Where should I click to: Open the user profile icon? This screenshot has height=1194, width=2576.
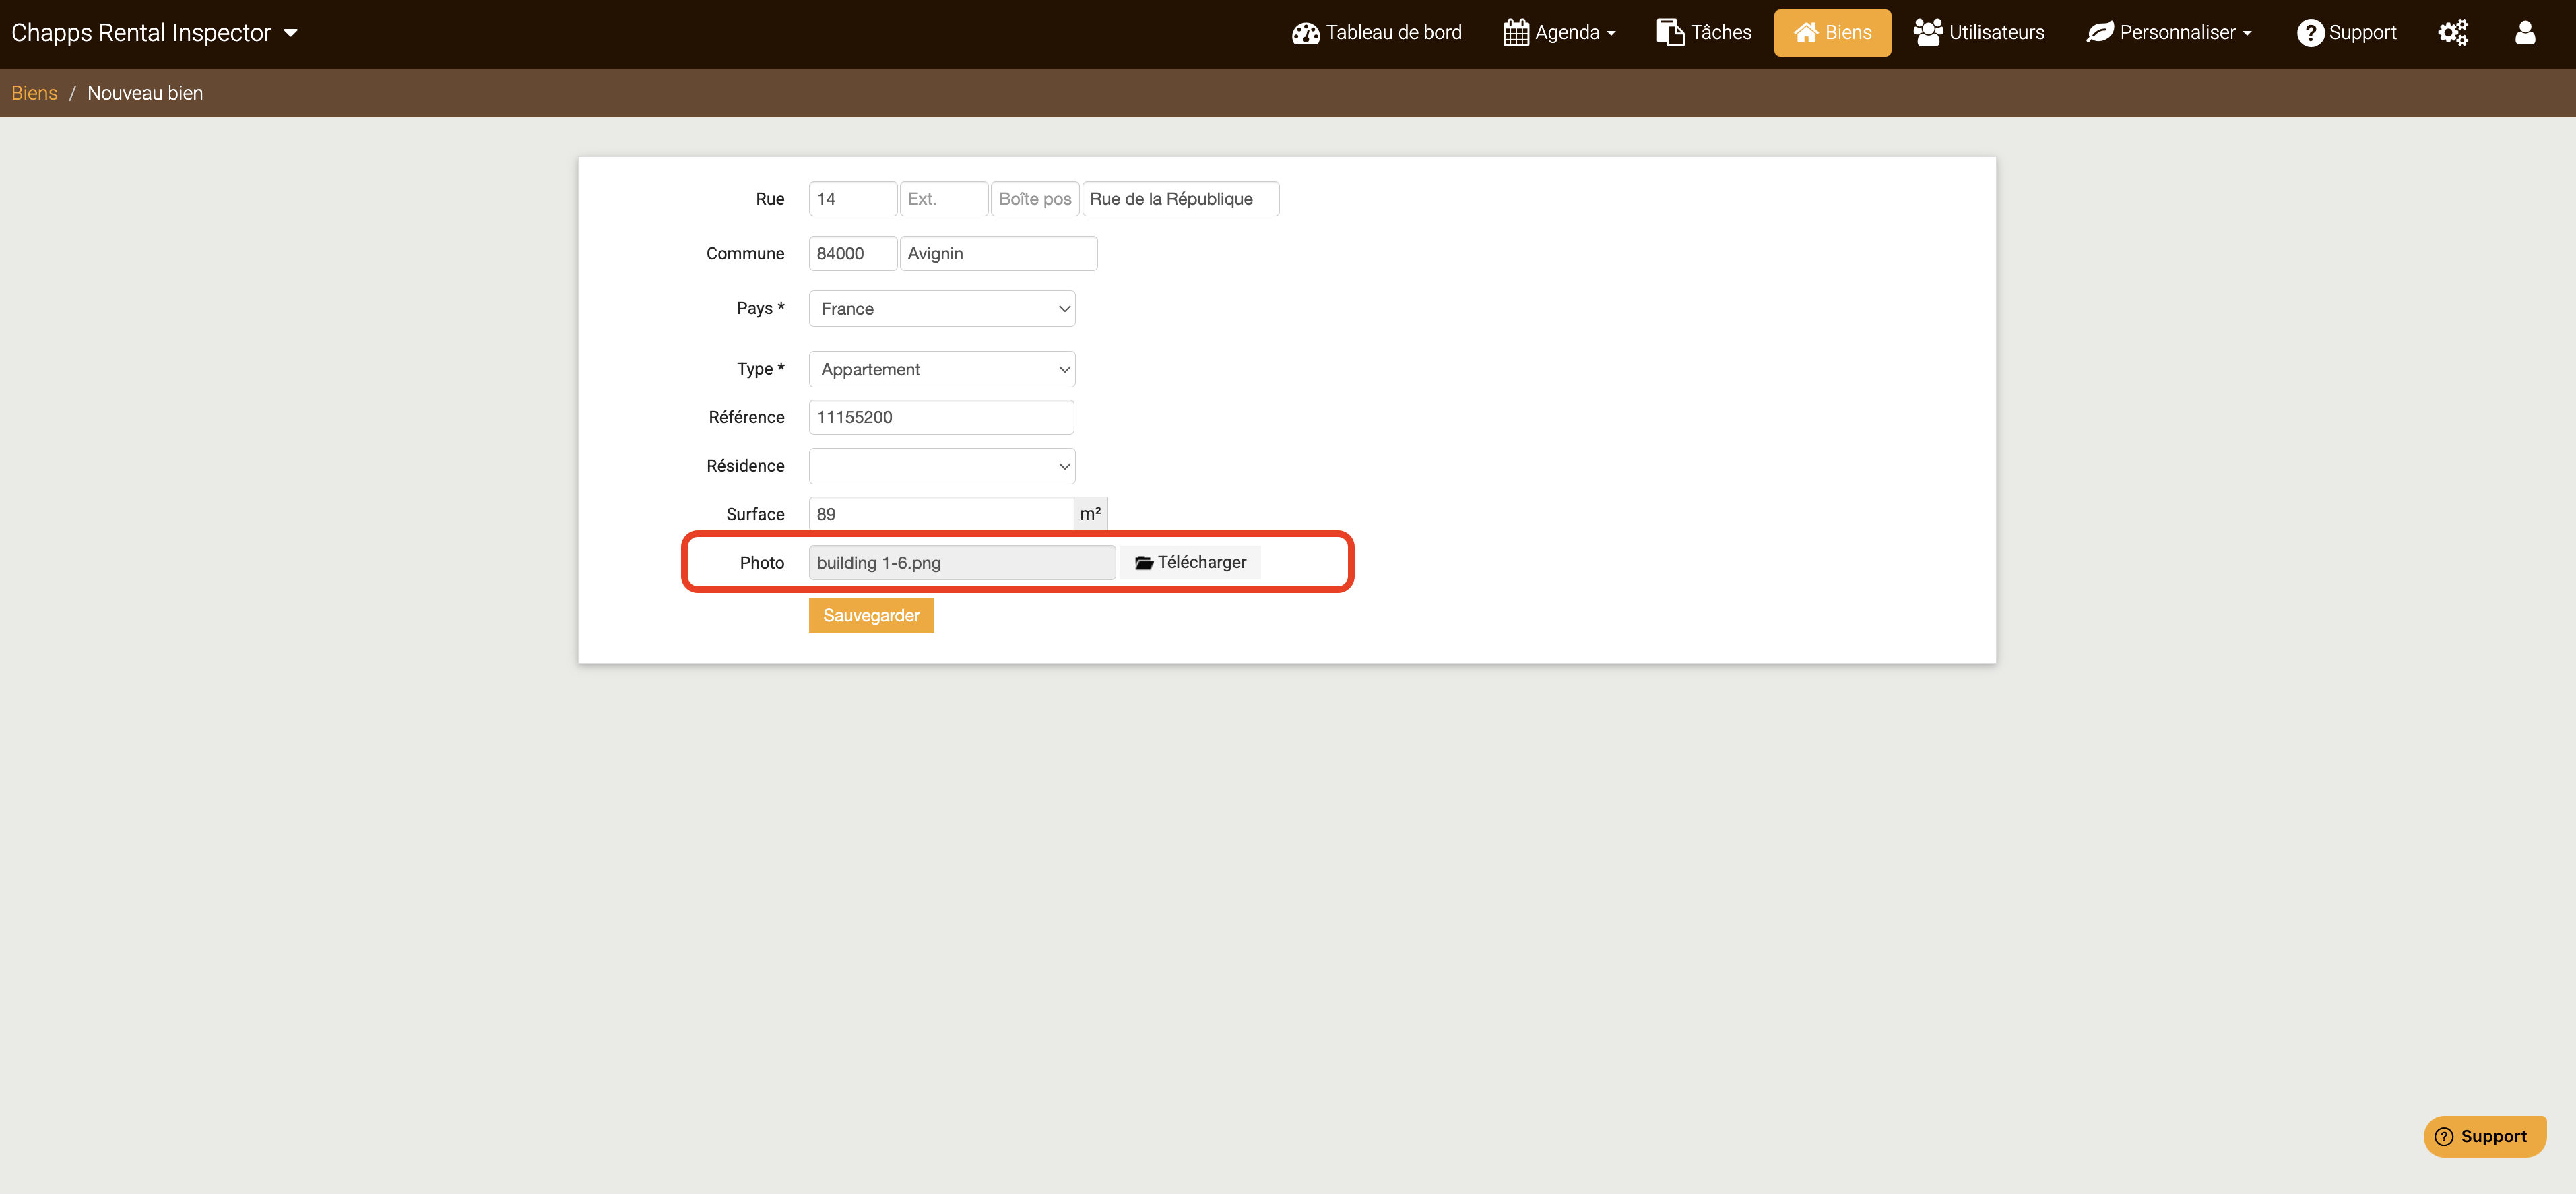(2525, 33)
